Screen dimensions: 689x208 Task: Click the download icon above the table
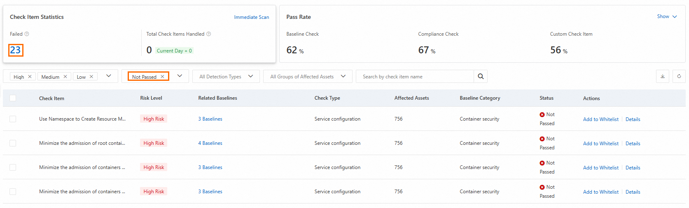[662, 76]
